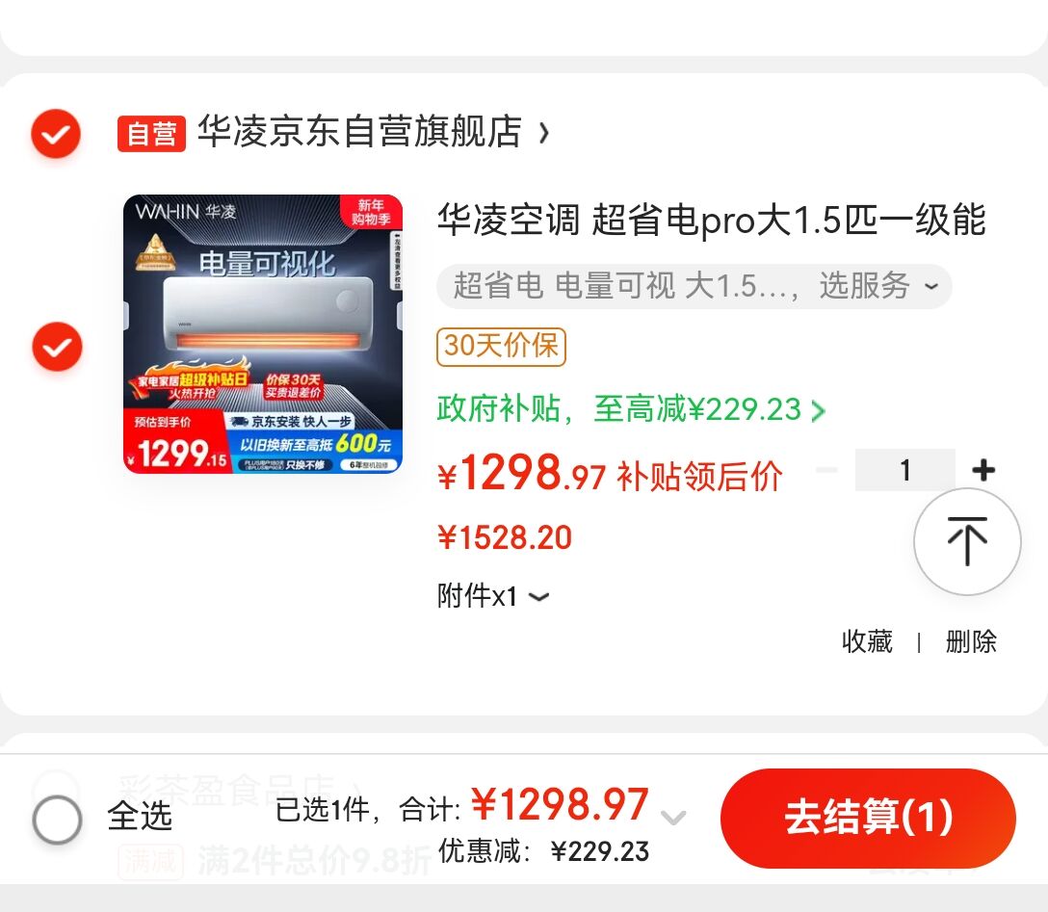Expand the 附件x1 accessories list

click(x=493, y=596)
